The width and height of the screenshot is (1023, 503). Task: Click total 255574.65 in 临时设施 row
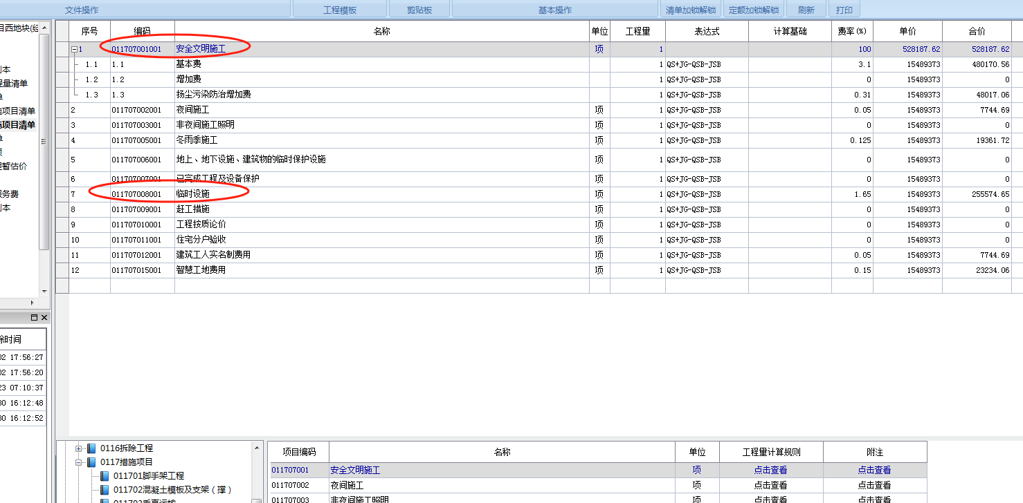pyautogui.click(x=977, y=194)
